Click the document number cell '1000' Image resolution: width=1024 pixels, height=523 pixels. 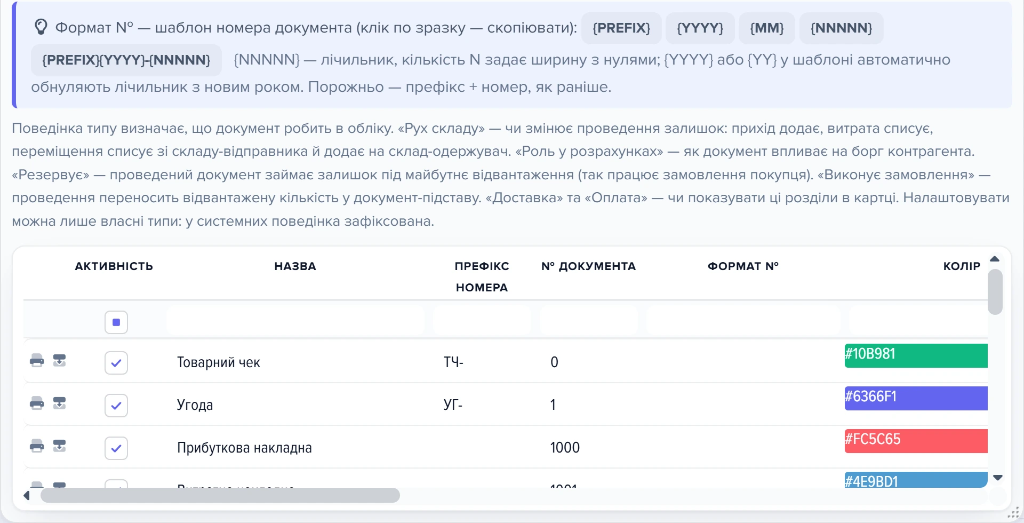(565, 448)
